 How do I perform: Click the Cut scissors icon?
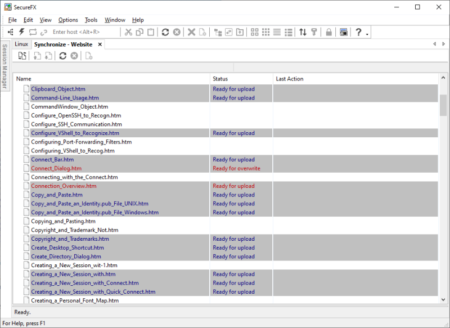tap(128, 32)
